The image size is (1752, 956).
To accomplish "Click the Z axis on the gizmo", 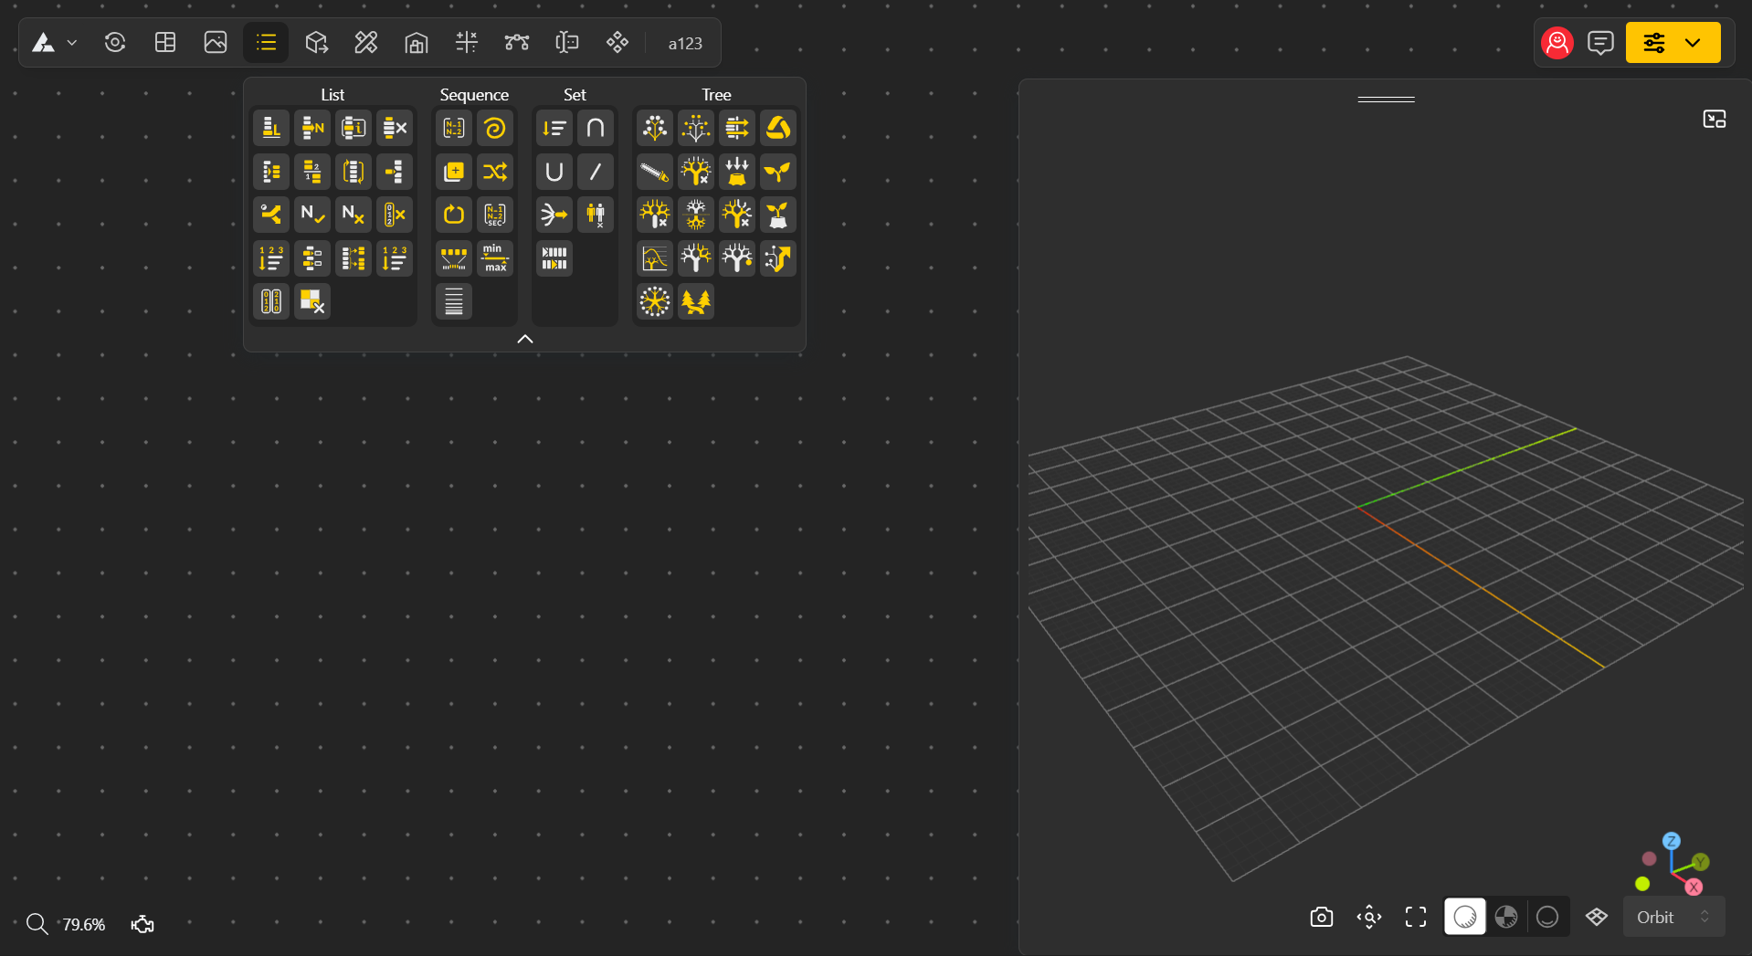I will pyautogui.click(x=1671, y=841).
